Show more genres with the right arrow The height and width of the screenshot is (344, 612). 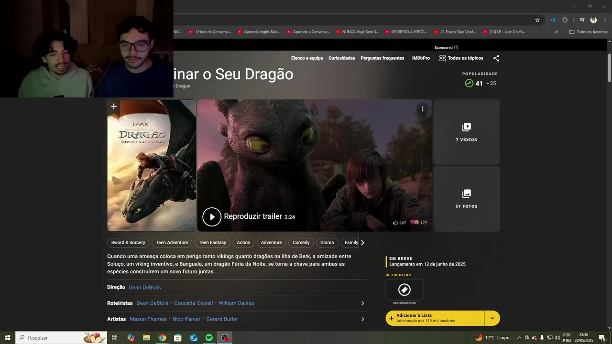362,243
